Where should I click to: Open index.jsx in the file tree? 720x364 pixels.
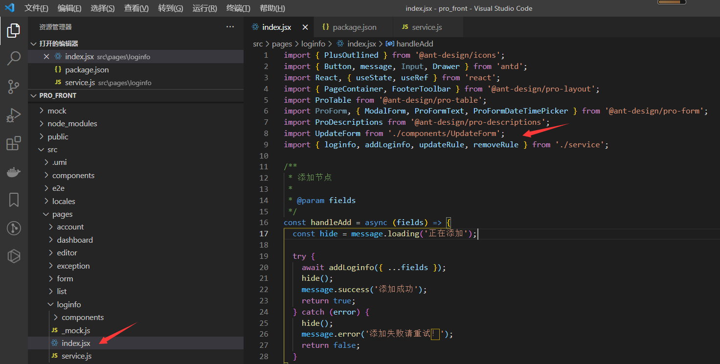[x=136, y=343]
